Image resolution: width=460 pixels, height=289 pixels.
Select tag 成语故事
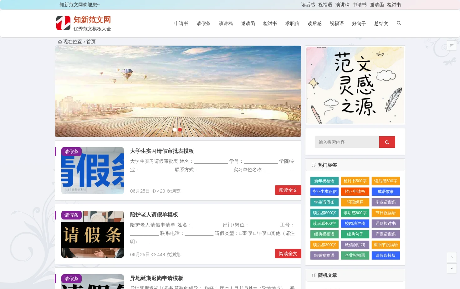point(386,192)
